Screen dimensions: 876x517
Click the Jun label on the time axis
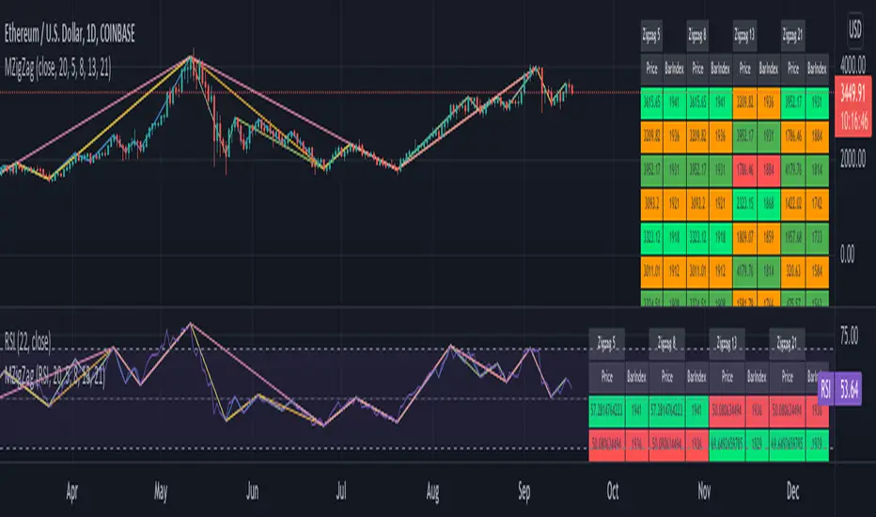[x=253, y=492]
